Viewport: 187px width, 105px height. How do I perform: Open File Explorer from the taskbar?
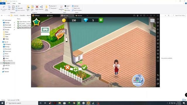(60, 103)
